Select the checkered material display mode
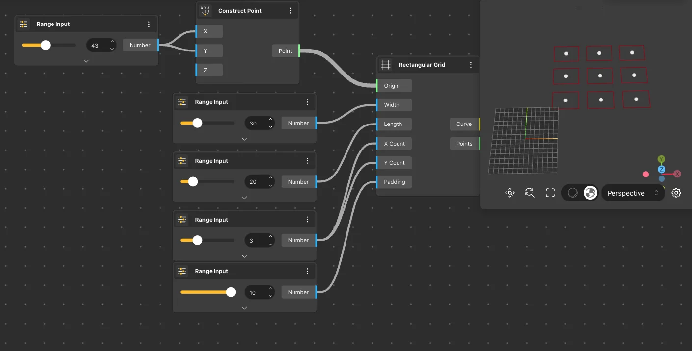The width and height of the screenshot is (692, 351). [590, 193]
